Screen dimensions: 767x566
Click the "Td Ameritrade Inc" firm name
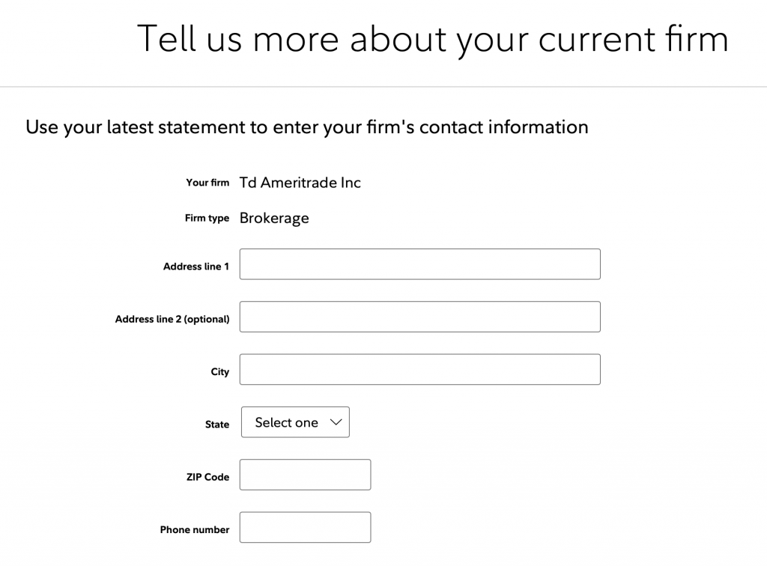(x=300, y=183)
